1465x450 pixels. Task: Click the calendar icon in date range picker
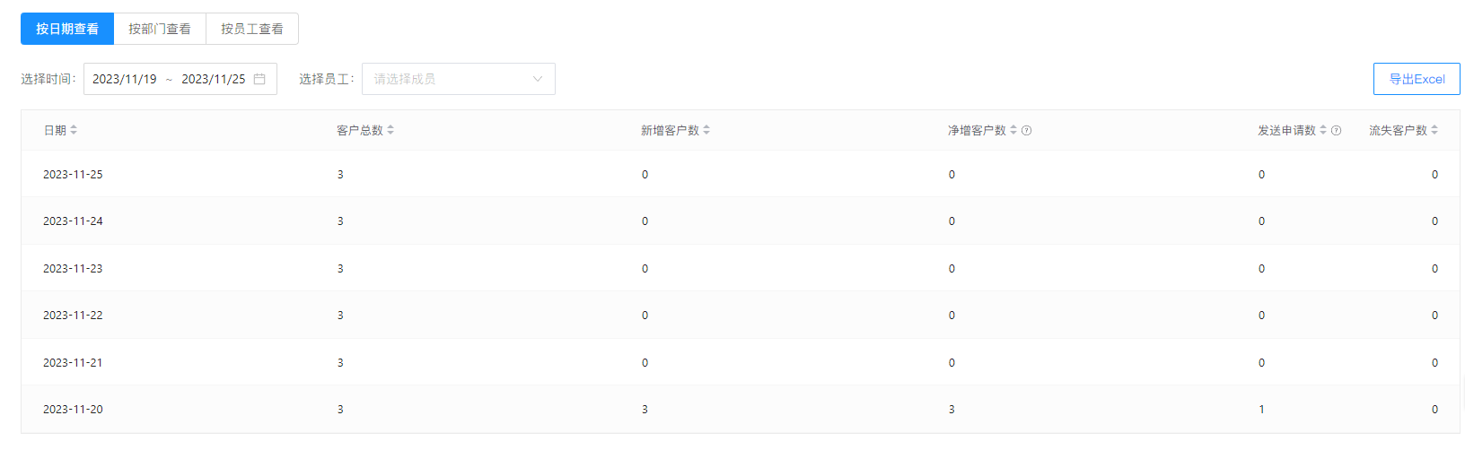pos(259,79)
